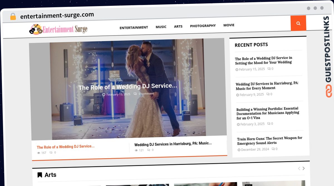Viewport: 334px width, 186px height.
Task: Click comment icon next to February 3, 2025
Action: (x=269, y=124)
